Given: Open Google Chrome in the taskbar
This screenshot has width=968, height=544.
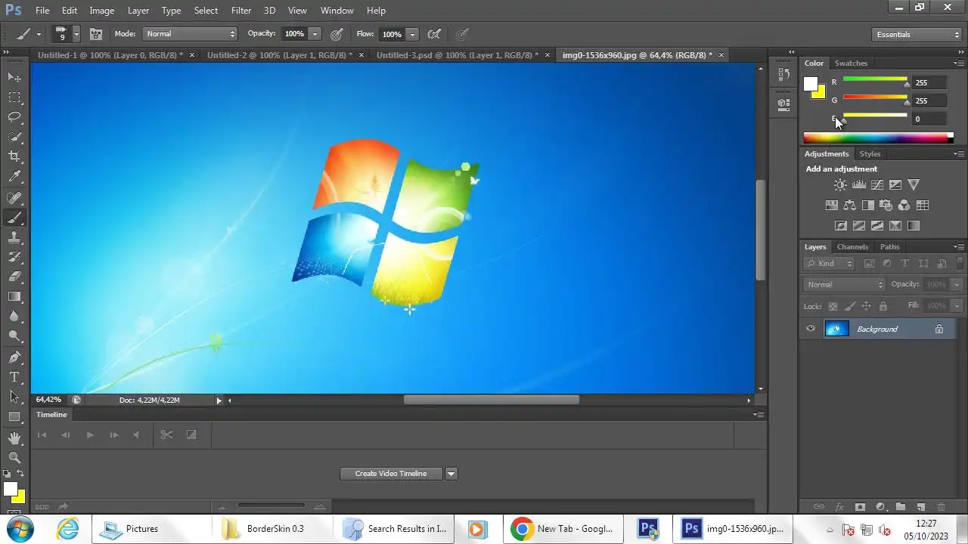Looking at the screenshot, I should [x=563, y=529].
